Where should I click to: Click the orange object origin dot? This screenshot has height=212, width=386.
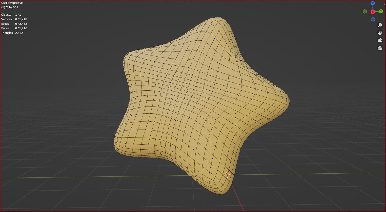188,103
